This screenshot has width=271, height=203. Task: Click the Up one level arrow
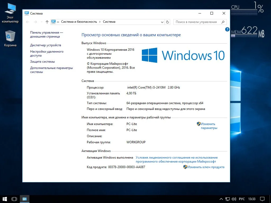47,22
